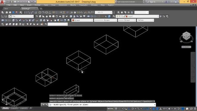Select the Torus solid tool
Image resolution: width=197 pixels, height=111 pixels.
click(57, 16)
